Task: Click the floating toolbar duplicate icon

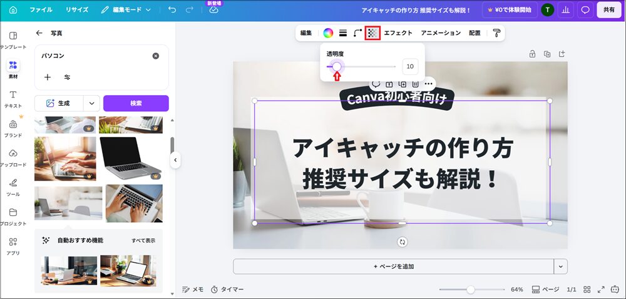Action: 403,84
